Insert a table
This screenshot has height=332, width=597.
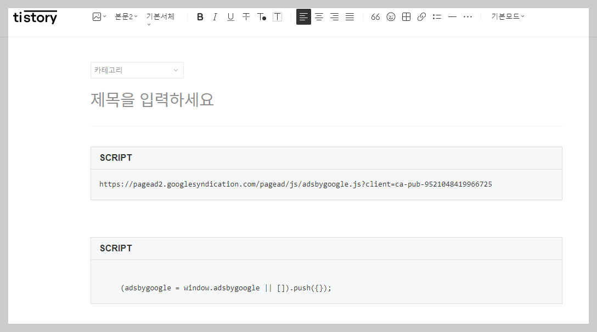pyautogui.click(x=406, y=16)
